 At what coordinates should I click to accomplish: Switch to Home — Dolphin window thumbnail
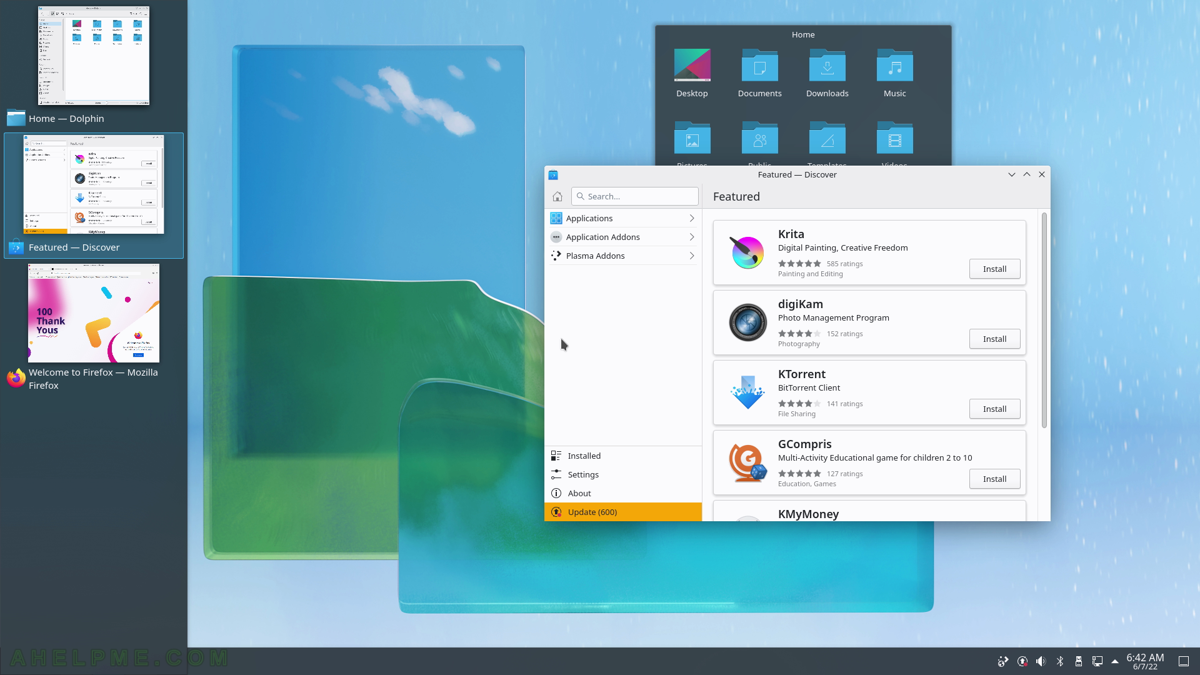pos(94,56)
